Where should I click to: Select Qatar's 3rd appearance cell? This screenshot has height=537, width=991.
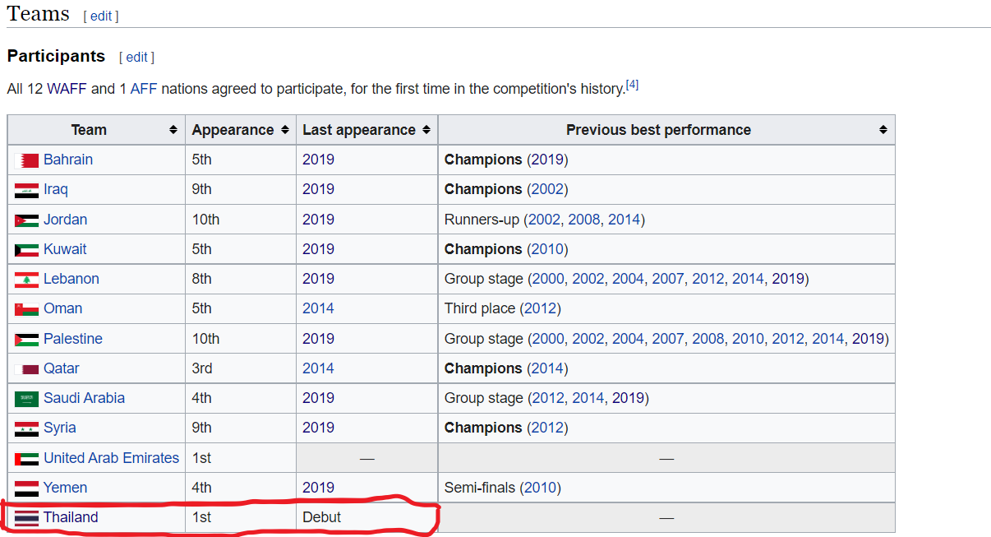click(x=241, y=368)
